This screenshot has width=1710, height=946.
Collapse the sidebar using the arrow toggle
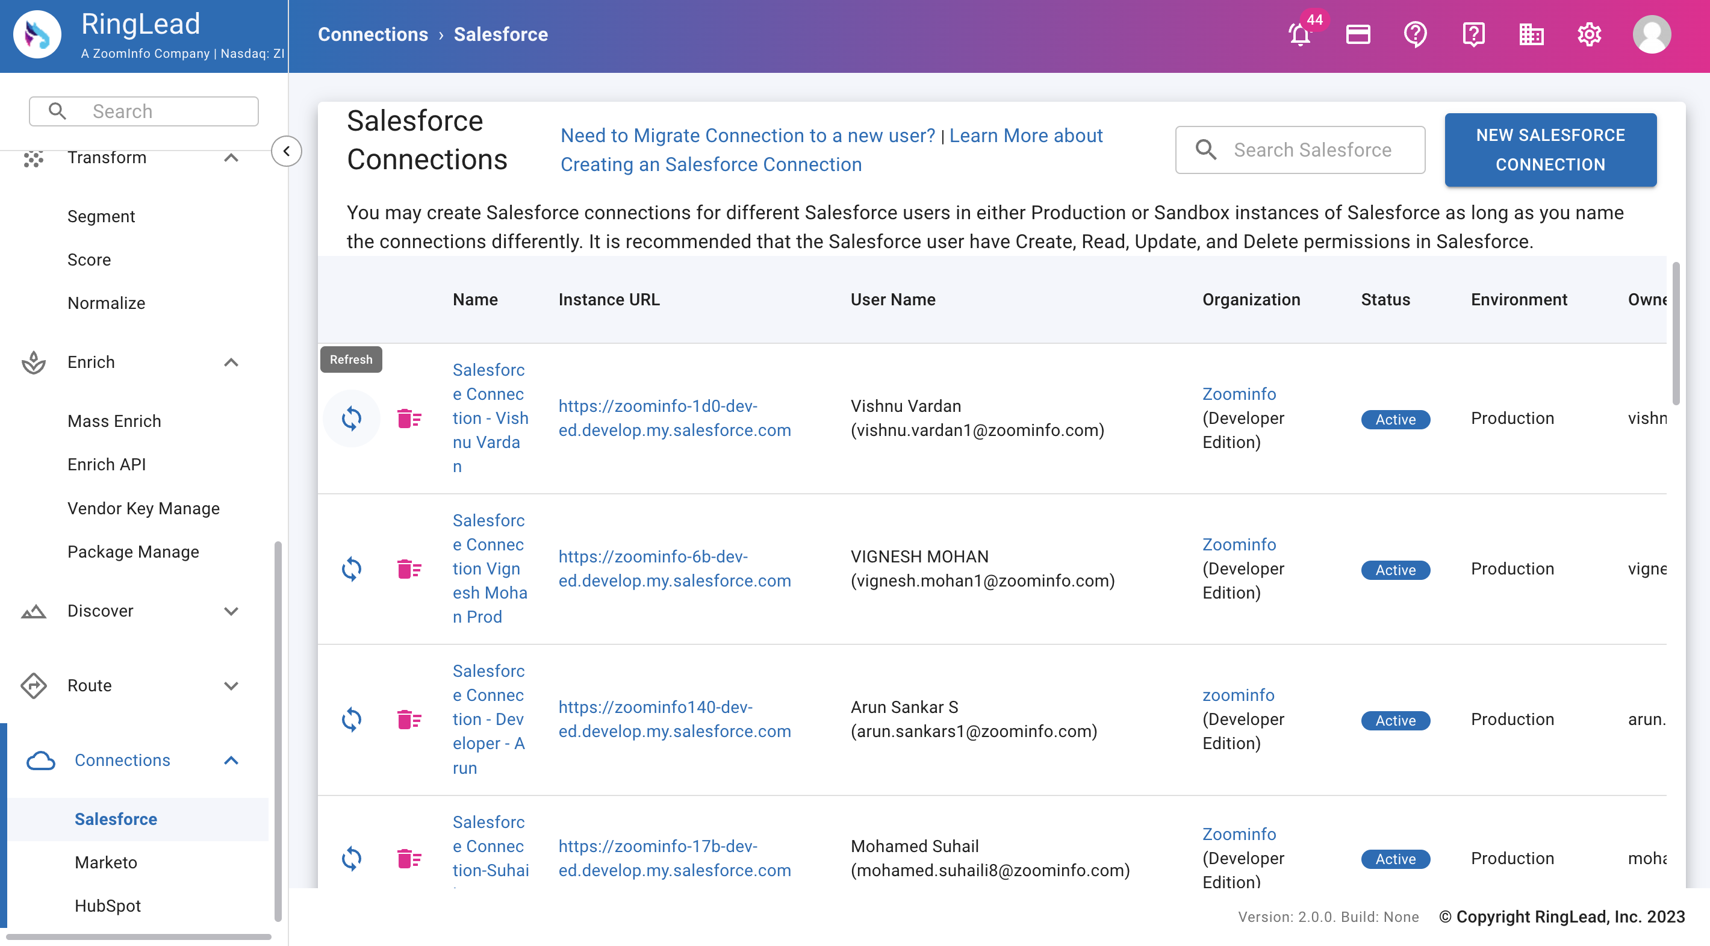286,151
